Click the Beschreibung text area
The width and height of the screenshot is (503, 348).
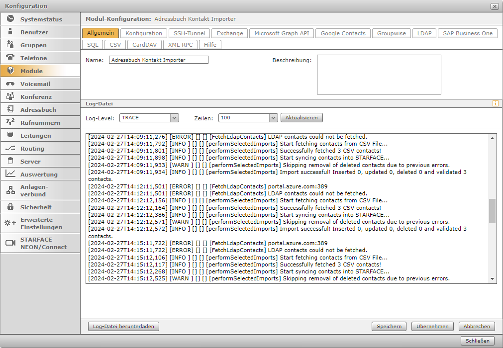pyautogui.click(x=379, y=75)
